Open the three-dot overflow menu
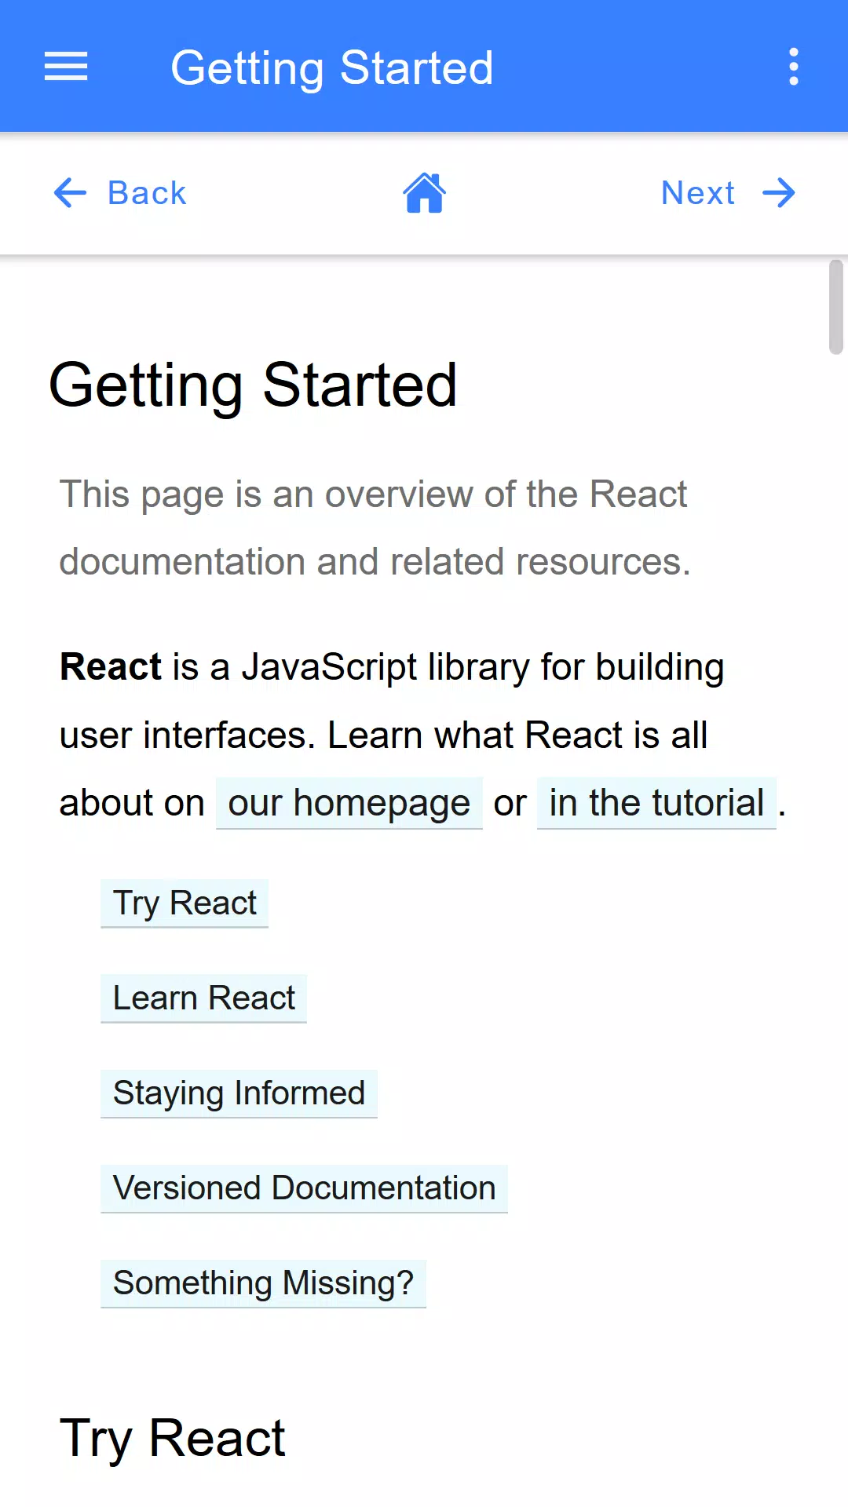848x1507 pixels. 794,67
